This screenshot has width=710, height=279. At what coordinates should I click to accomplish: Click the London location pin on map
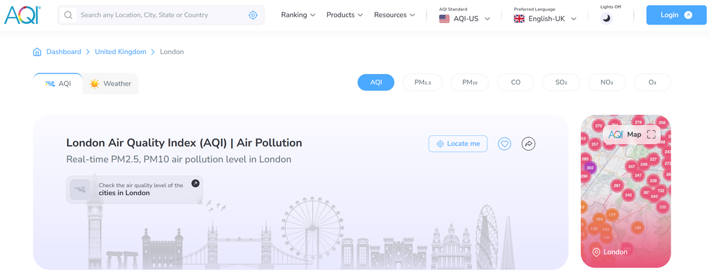coord(596,252)
